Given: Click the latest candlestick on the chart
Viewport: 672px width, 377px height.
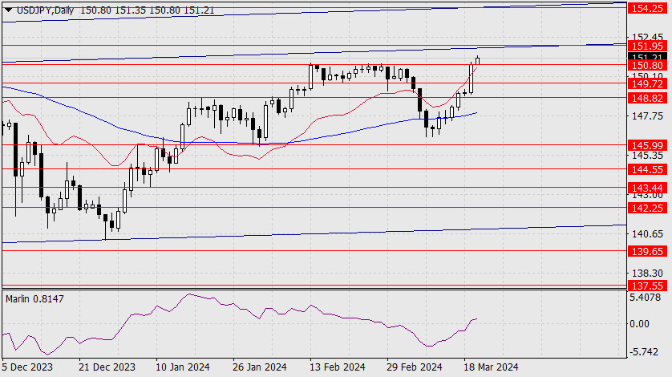Looking at the screenshot, I should [477, 60].
